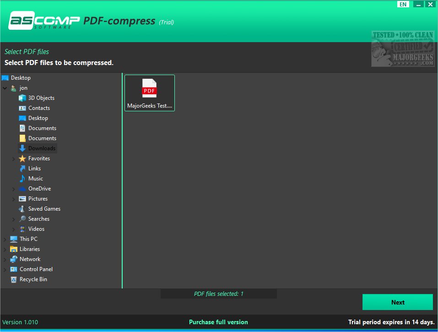Select the 3D Objects cube icon
Screen dimensions: 438x332
pyautogui.click(x=22, y=98)
